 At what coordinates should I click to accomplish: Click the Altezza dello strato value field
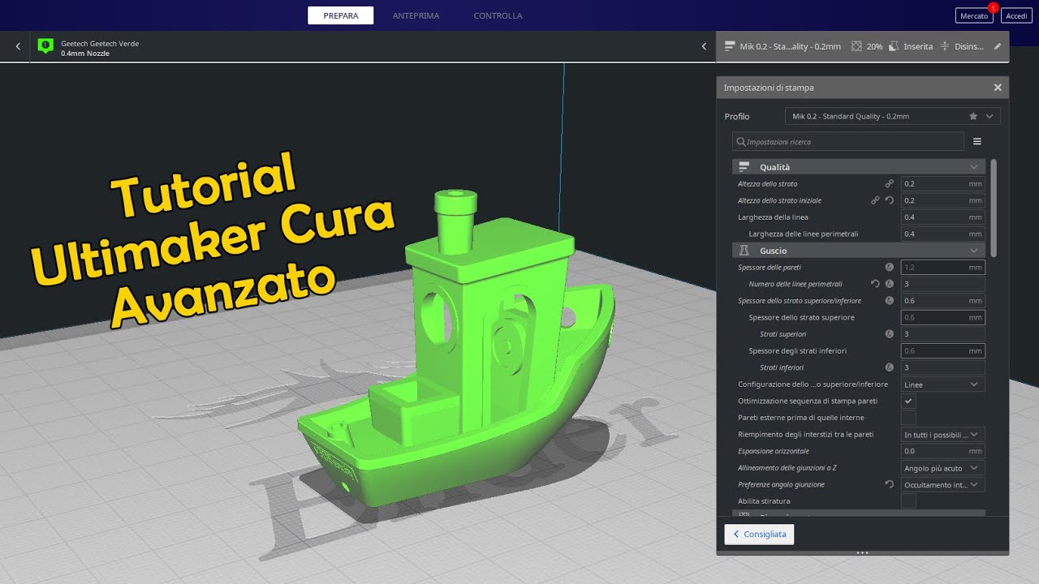click(x=943, y=184)
